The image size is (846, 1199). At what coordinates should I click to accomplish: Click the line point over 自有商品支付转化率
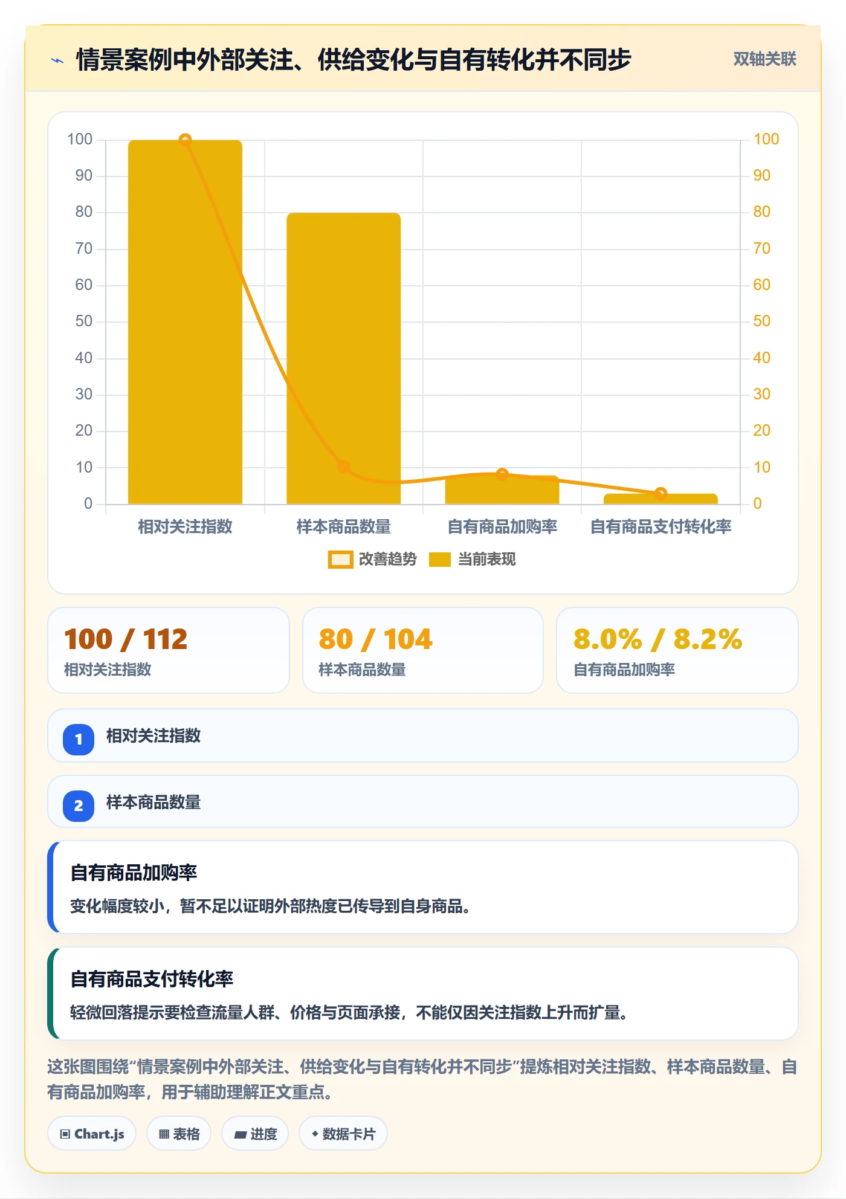click(660, 493)
